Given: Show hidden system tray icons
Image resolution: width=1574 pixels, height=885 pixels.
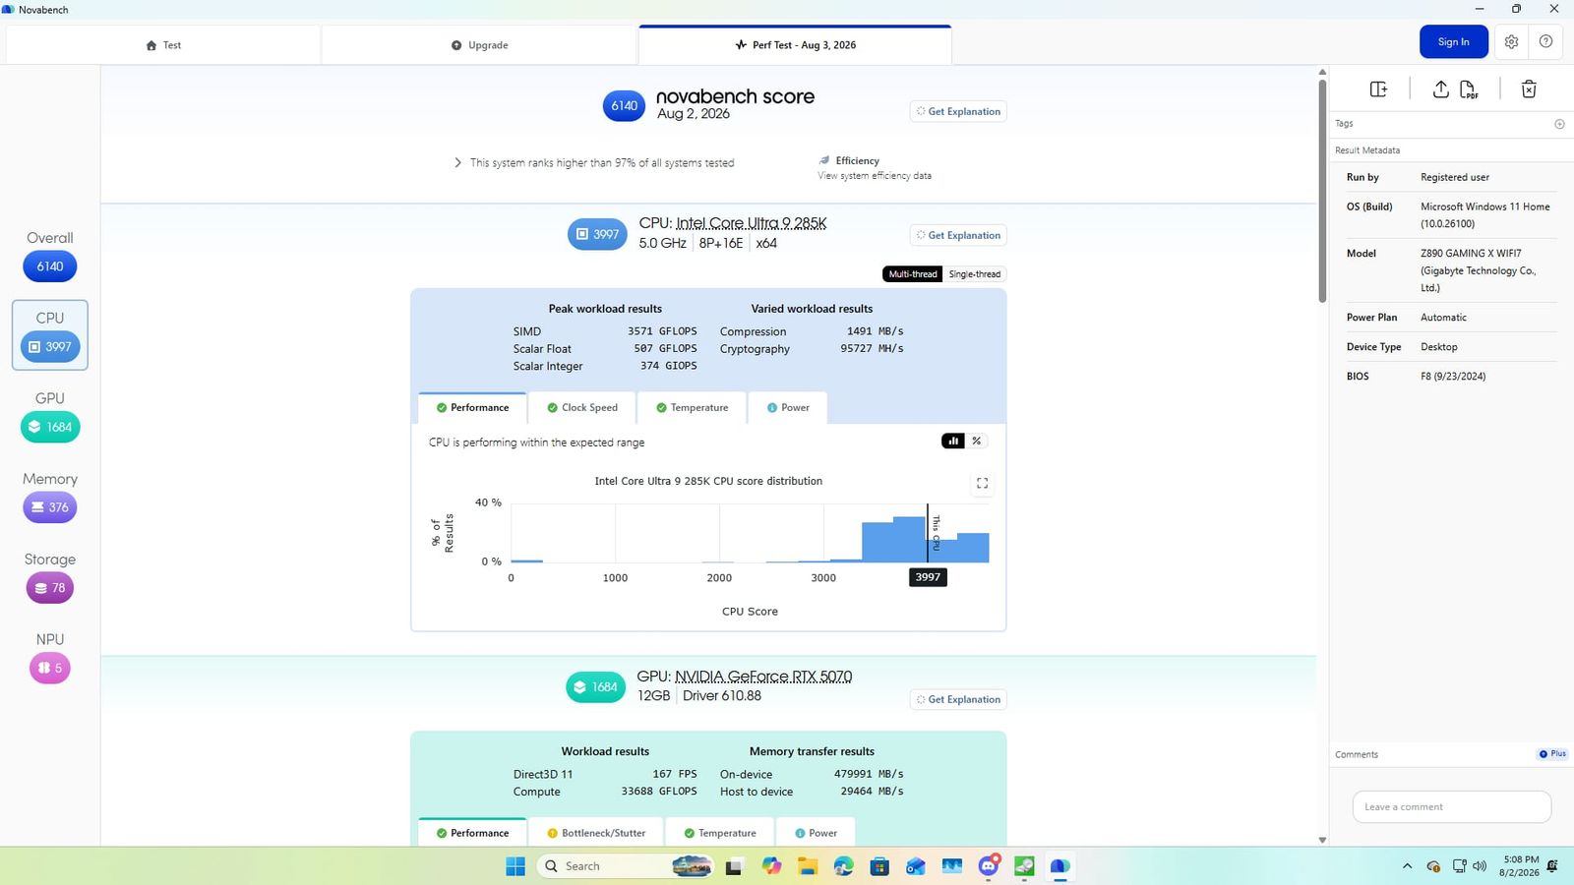Looking at the screenshot, I should [x=1407, y=866].
